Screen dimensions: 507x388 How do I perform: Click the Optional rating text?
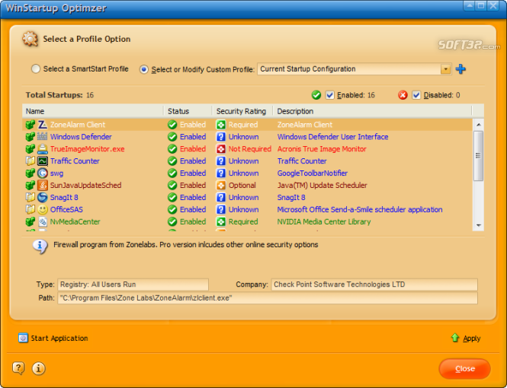[242, 185]
